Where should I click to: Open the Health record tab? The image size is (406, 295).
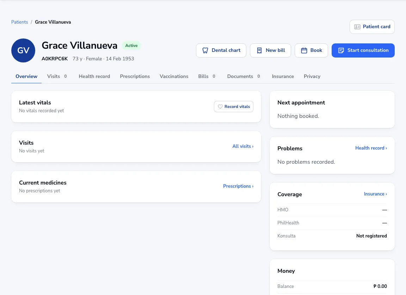pyautogui.click(x=94, y=76)
